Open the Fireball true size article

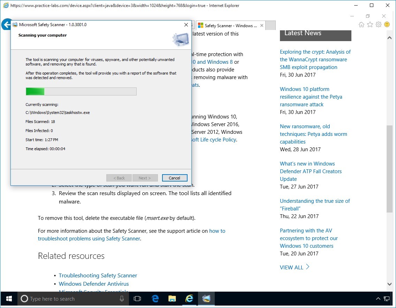click(315, 205)
